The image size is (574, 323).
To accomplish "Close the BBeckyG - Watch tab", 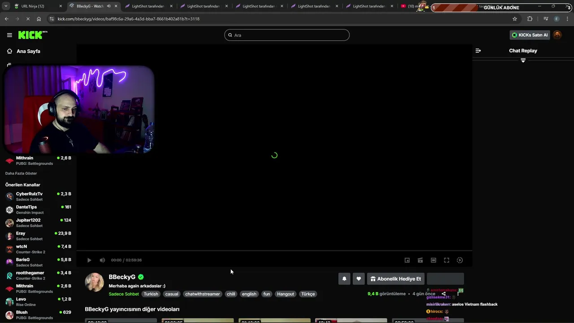I will point(116,6).
